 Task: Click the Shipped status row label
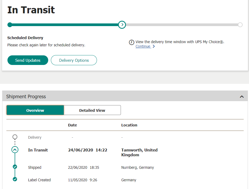pos(35,167)
